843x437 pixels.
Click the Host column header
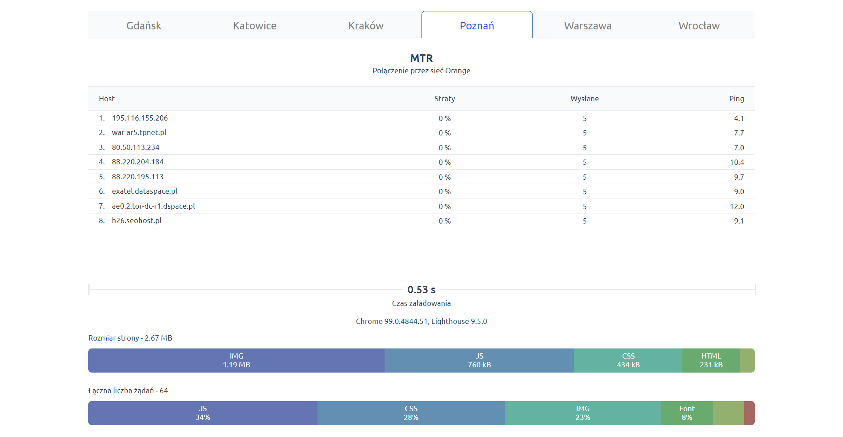coord(107,99)
